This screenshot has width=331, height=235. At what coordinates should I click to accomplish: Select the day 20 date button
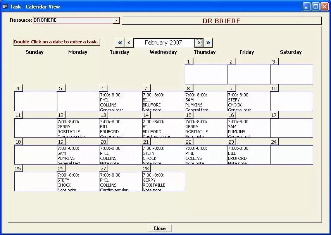pos(103,142)
